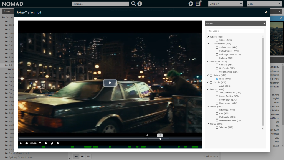Image resolution: width=284 pixels, height=160 pixels.
Task: Switch to large grid view icon
Action: 88,156
